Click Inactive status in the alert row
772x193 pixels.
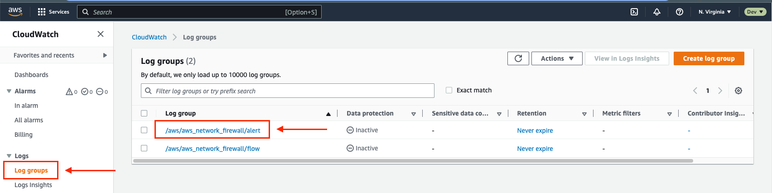coord(362,130)
